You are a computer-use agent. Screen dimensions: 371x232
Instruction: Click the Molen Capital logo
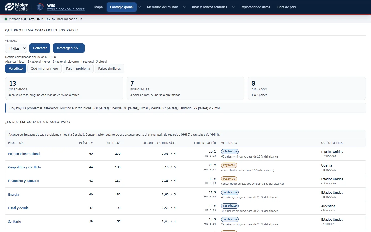pyautogui.click(x=17, y=7)
